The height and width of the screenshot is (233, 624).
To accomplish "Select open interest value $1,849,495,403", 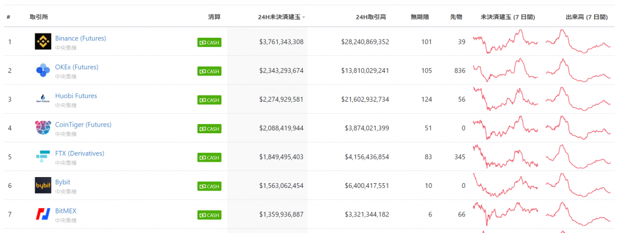I will pos(281,157).
